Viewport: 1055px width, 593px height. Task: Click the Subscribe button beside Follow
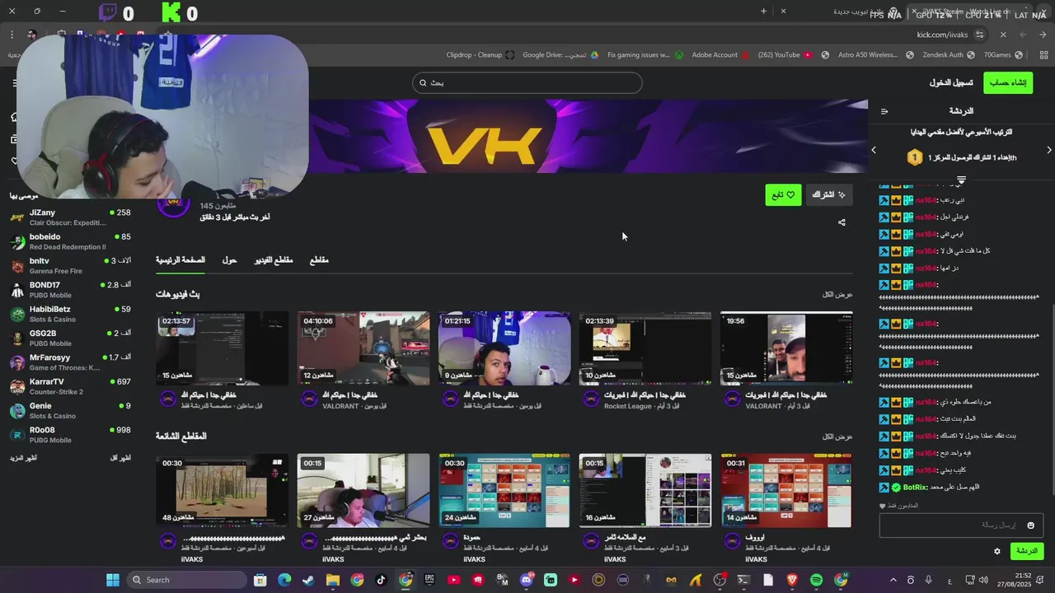[828, 195]
